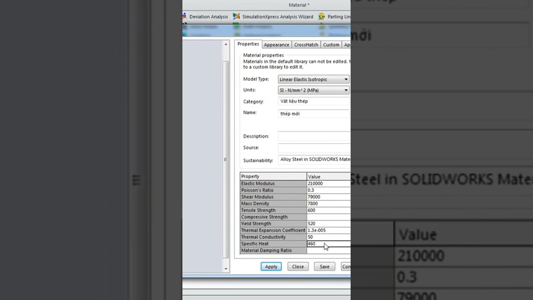Viewport: 533px width, 300px height.
Task: Click the empty Material Damping Ratio cell
Action: [329, 250]
